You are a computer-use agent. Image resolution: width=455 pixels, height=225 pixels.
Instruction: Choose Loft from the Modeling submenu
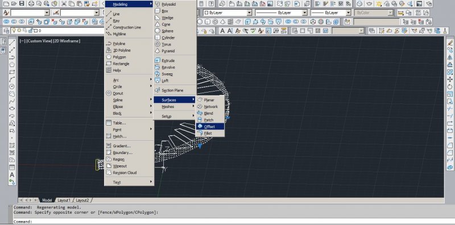point(175,81)
